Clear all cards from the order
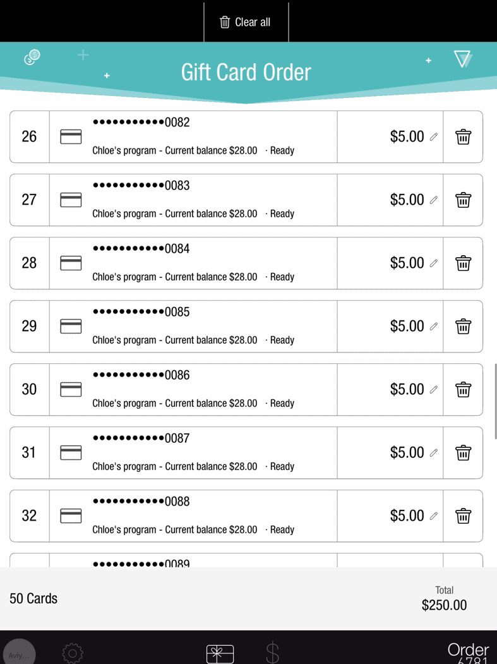497x664 pixels. 246,22
